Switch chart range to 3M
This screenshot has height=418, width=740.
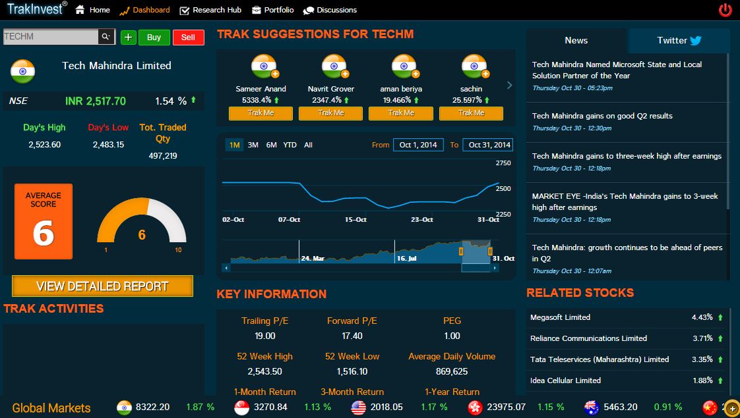click(x=253, y=145)
